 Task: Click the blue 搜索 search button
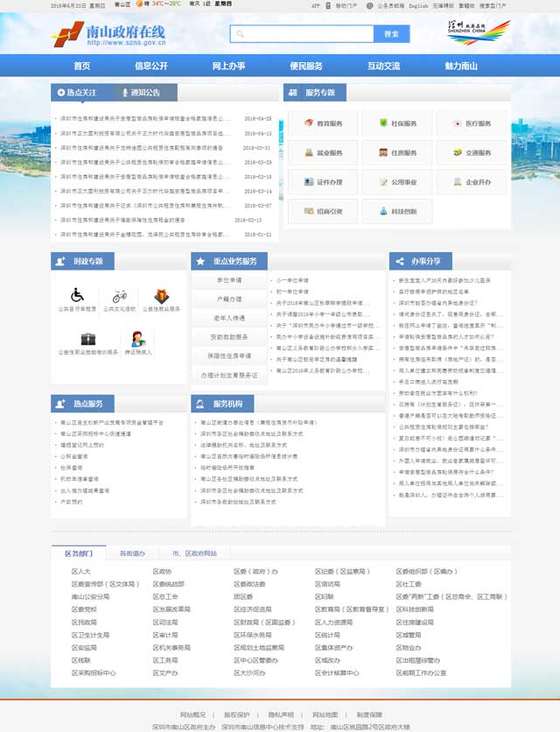tap(391, 34)
